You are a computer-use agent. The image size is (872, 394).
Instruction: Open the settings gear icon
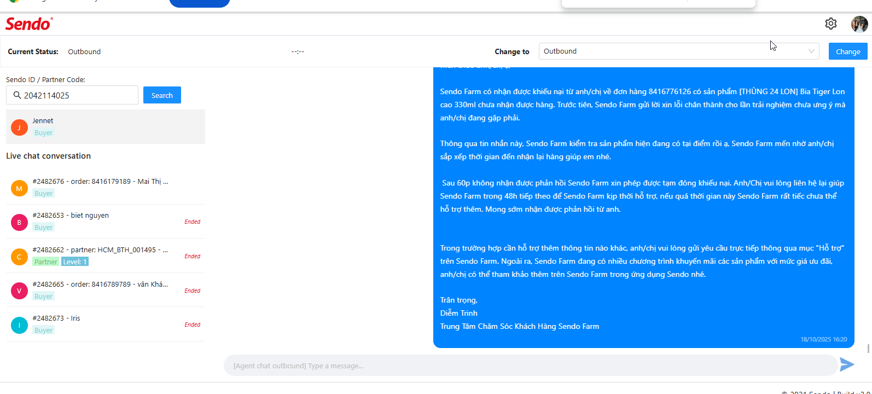click(x=831, y=24)
